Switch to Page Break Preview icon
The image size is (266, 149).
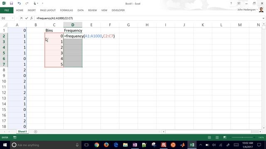point(225,137)
